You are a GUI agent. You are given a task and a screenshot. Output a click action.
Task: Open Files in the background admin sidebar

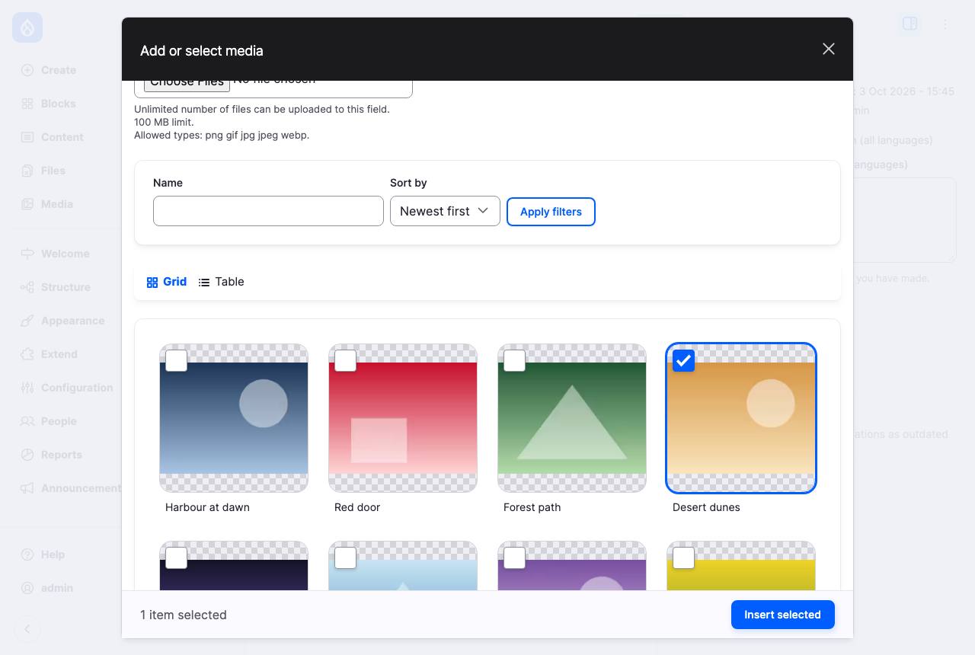click(x=43, y=171)
